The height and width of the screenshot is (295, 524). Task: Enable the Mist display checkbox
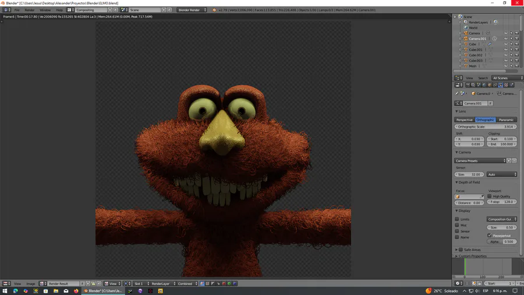pyautogui.click(x=457, y=225)
